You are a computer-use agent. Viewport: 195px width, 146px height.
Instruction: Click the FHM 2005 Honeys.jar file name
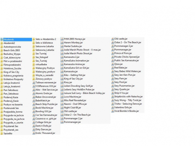tap(75, 39)
